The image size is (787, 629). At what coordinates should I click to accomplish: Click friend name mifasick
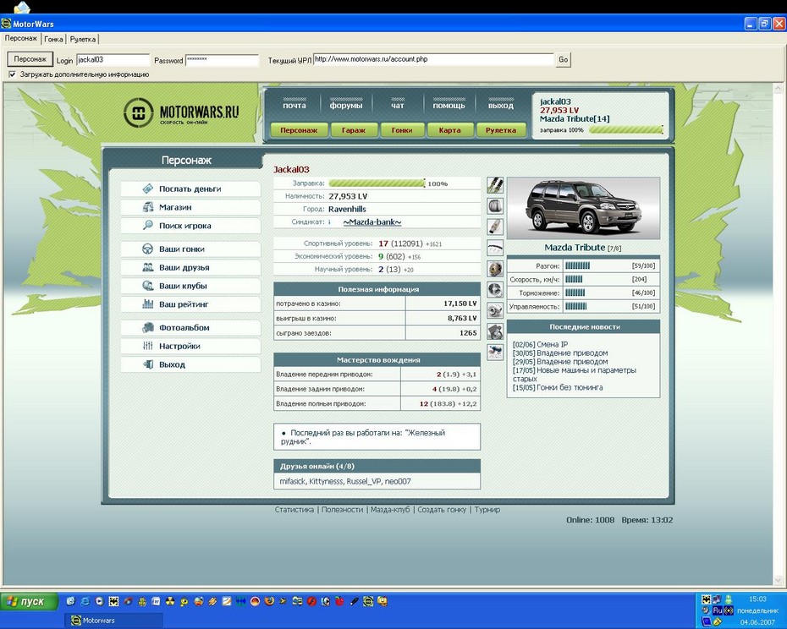pos(292,482)
